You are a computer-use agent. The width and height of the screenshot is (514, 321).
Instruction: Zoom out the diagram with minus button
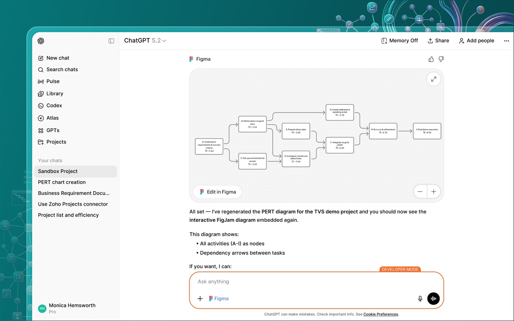420,192
